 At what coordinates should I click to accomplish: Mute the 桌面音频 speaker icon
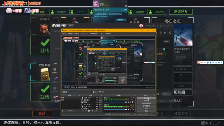[x=129, y=109]
